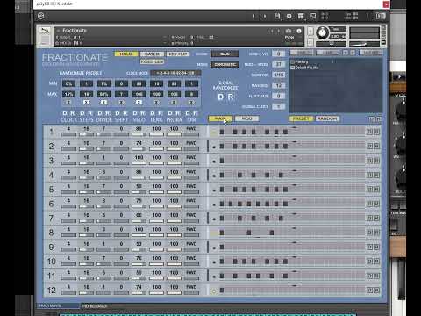Adjust the instrument pan slider
Viewport: 421px width, 316px height.
click(332, 44)
